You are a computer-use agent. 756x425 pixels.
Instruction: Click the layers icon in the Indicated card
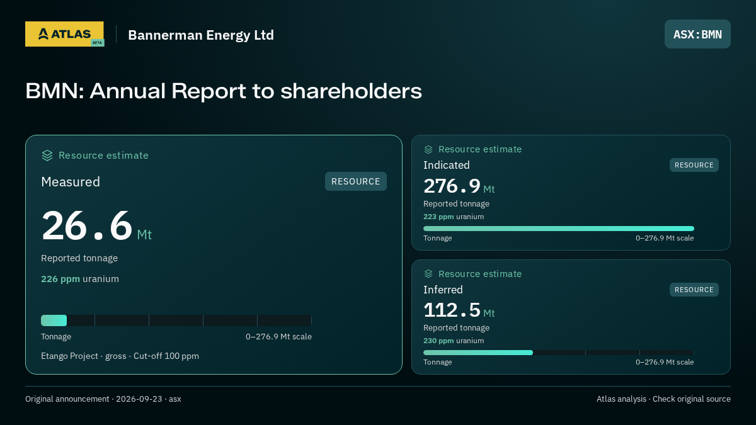pos(428,149)
